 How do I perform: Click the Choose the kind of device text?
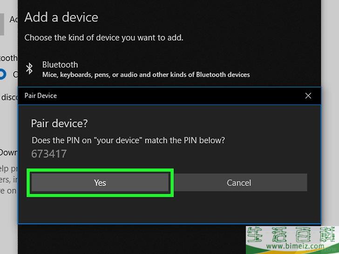point(104,38)
